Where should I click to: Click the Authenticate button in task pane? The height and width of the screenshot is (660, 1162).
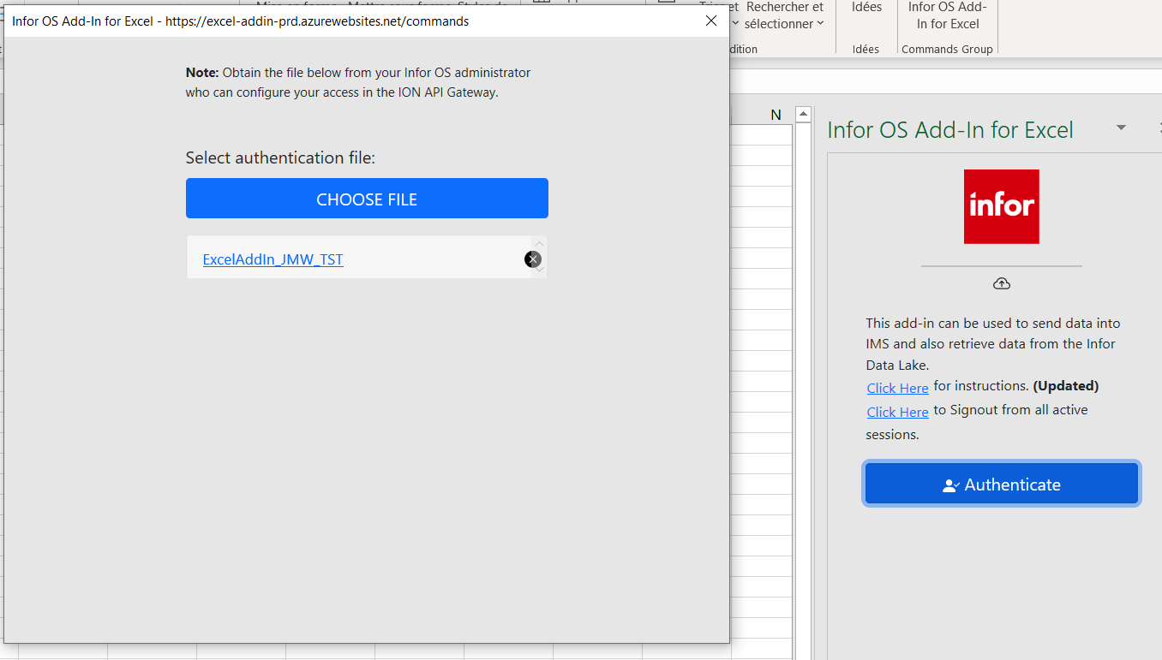(x=1001, y=485)
